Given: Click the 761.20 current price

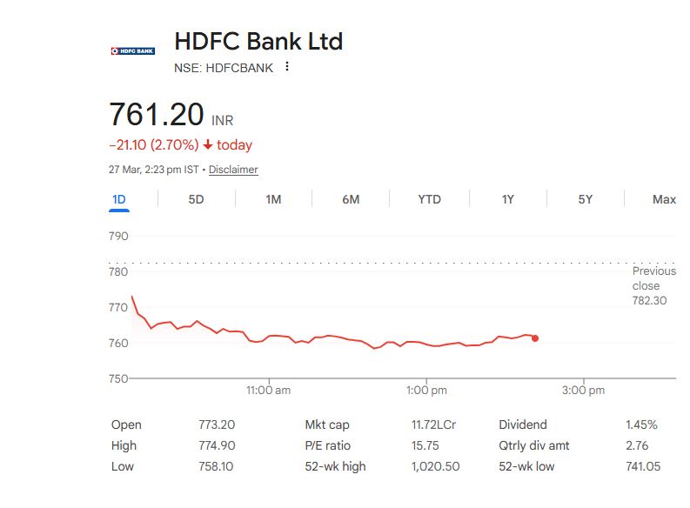Looking at the screenshot, I should (157, 114).
